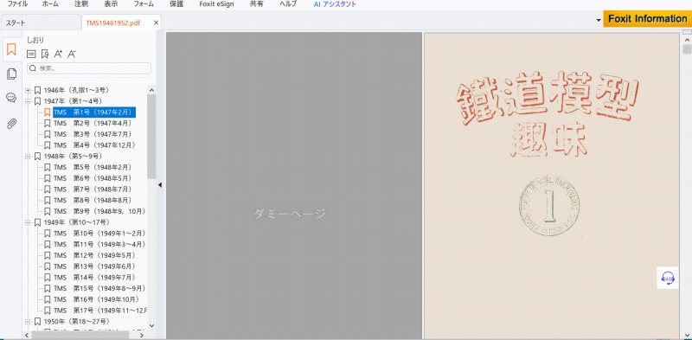Open the 注釈 ribbon tab
This screenshot has height=340, width=692.
[x=81, y=4]
